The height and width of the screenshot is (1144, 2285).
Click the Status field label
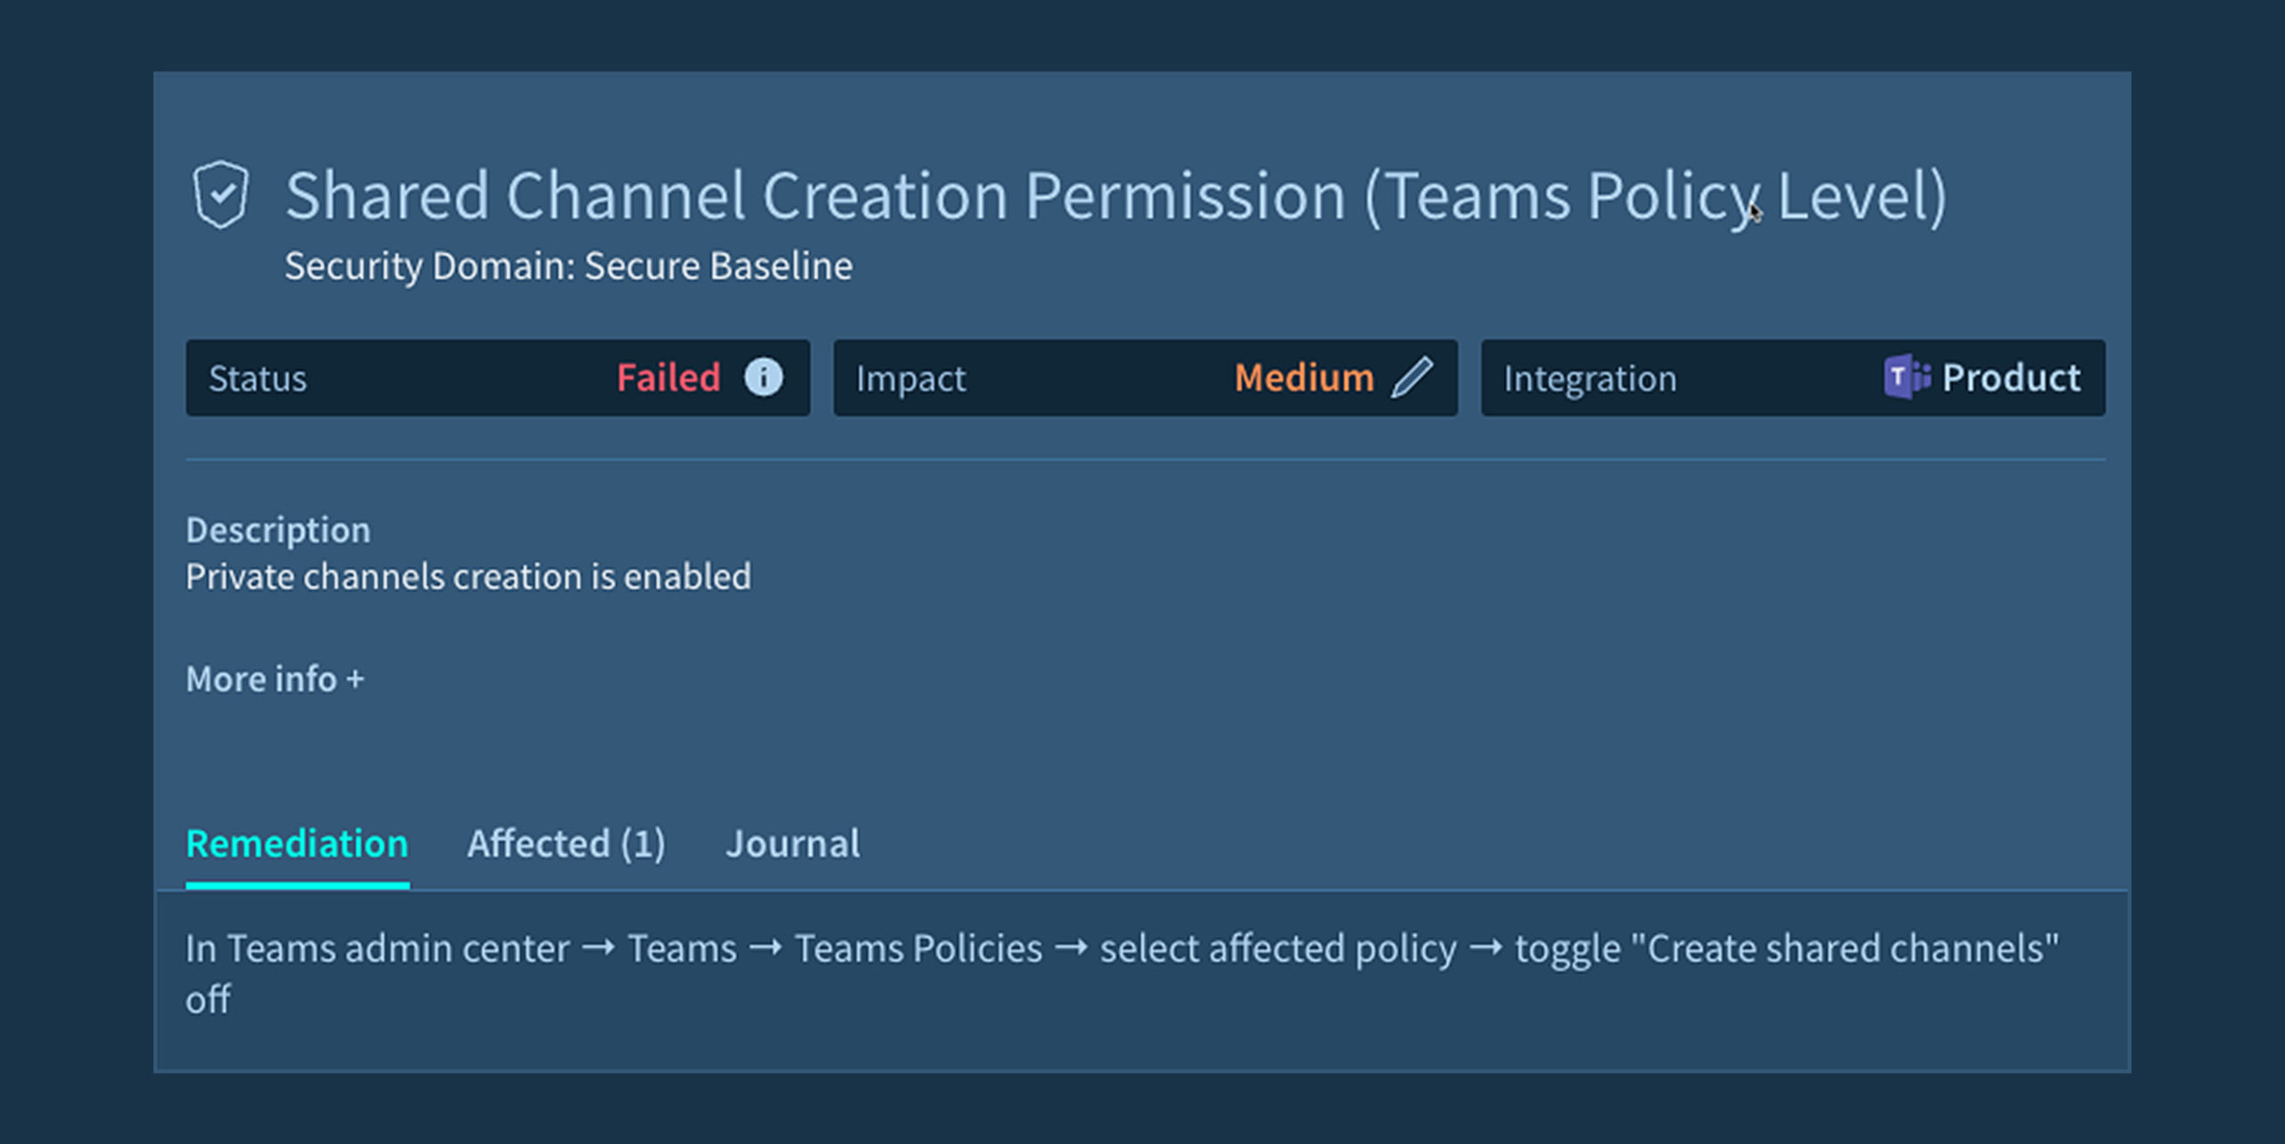click(x=258, y=378)
